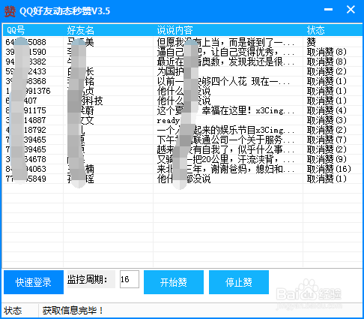Click friend name ending 科技
The image size is (364, 319).
click(85, 101)
